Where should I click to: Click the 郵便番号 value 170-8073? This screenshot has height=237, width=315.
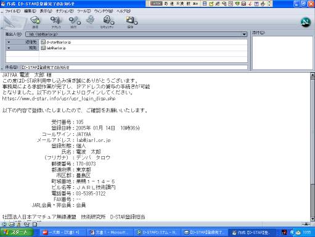(x=86, y=164)
